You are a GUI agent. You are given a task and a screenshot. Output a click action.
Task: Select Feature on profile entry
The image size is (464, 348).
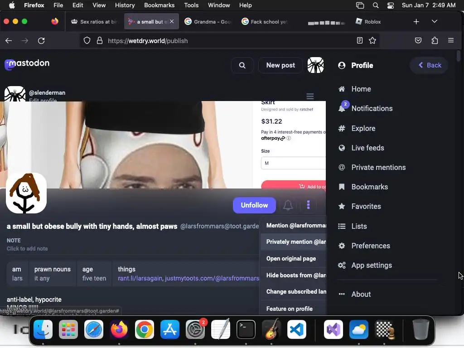293,309
